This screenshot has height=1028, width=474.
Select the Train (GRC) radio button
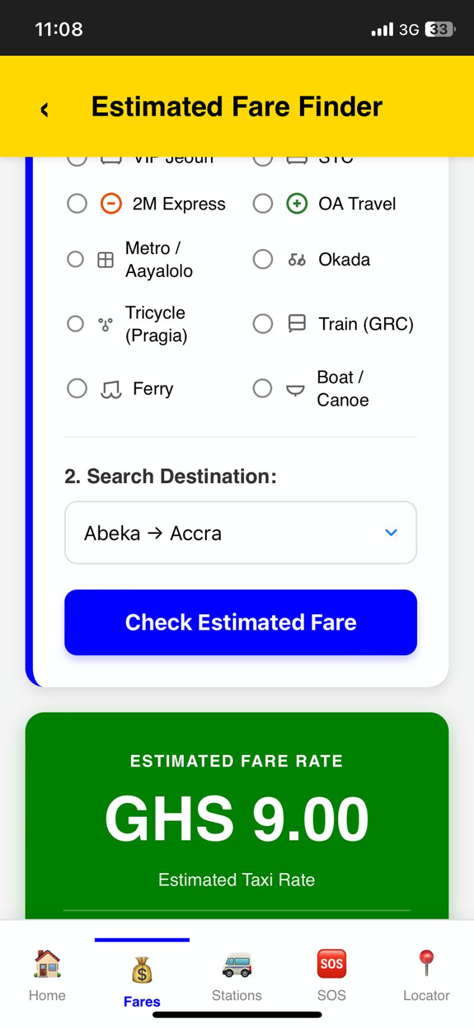click(x=263, y=323)
